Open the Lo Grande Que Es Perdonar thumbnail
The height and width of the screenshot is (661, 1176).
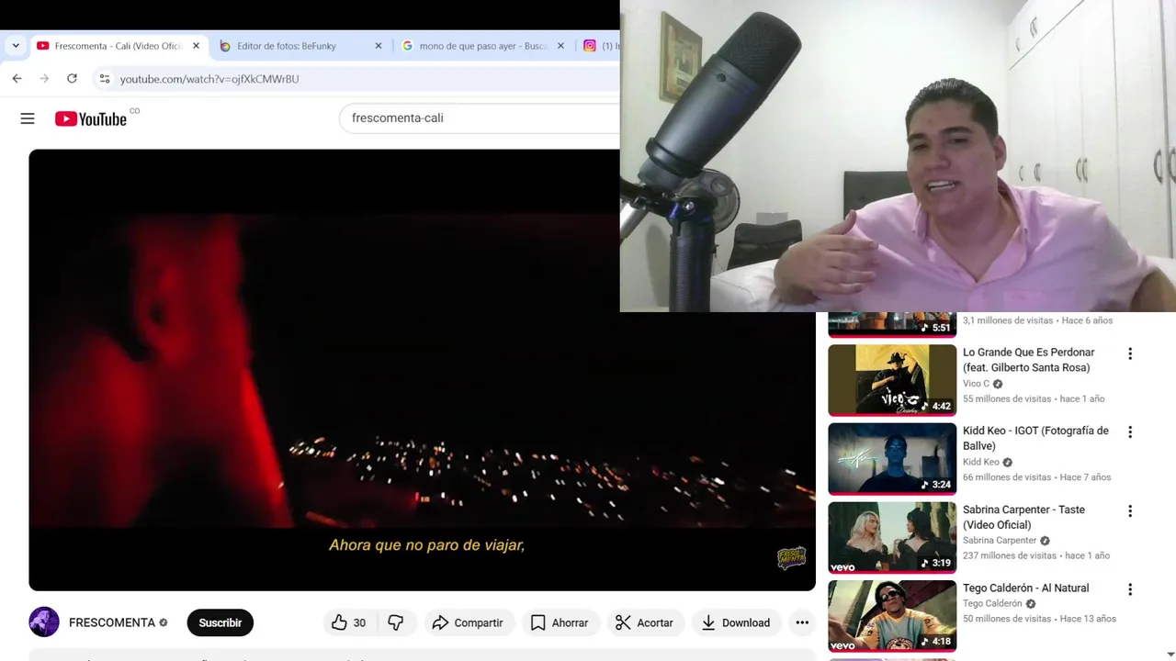click(x=892, y=380)
